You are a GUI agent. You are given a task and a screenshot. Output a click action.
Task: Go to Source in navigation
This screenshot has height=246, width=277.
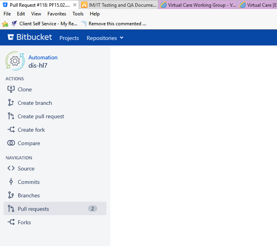[26, 168]
